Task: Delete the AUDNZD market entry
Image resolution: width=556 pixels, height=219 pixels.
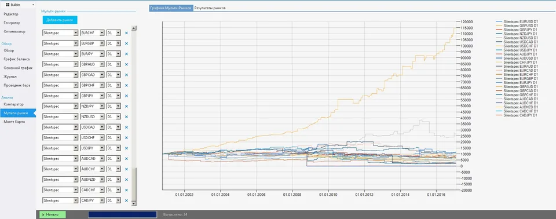Action: 126,180
